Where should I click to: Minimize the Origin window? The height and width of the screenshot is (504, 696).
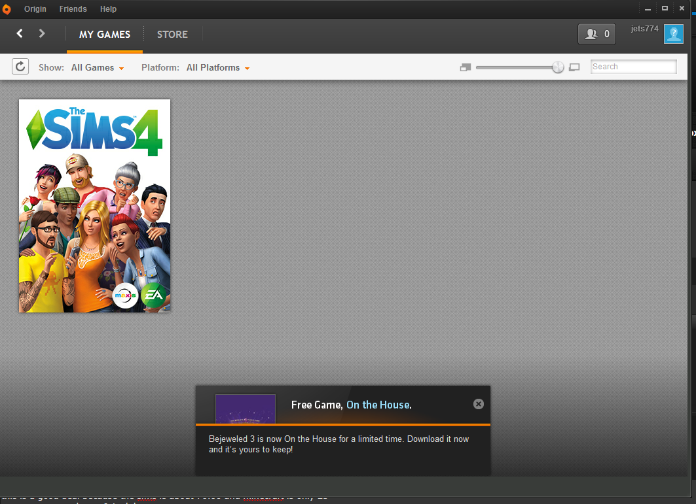648,8
